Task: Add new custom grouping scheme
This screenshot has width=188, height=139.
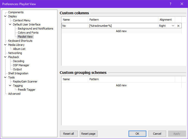Action: 121,85
